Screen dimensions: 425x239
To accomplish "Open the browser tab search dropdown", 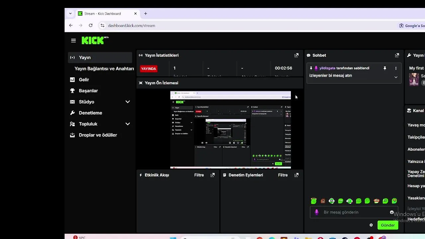I will click(70, 14).
